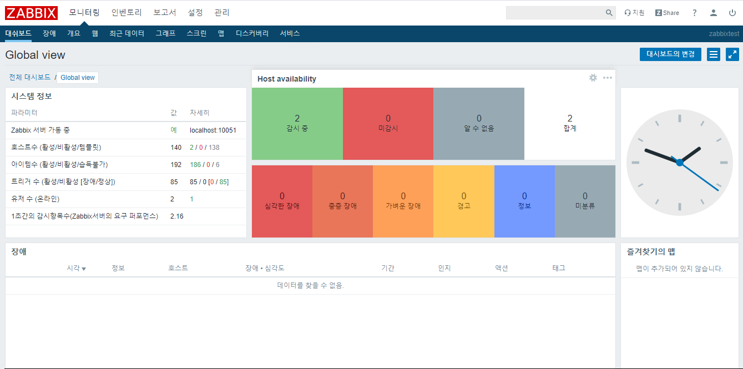Open help with the question mark icon

click(695, 13)
